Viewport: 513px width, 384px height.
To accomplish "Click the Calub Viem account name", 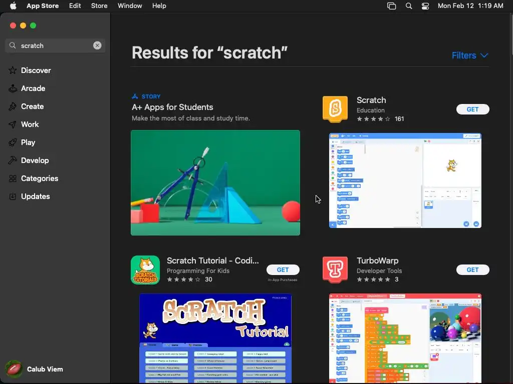I will pos(45,369).
